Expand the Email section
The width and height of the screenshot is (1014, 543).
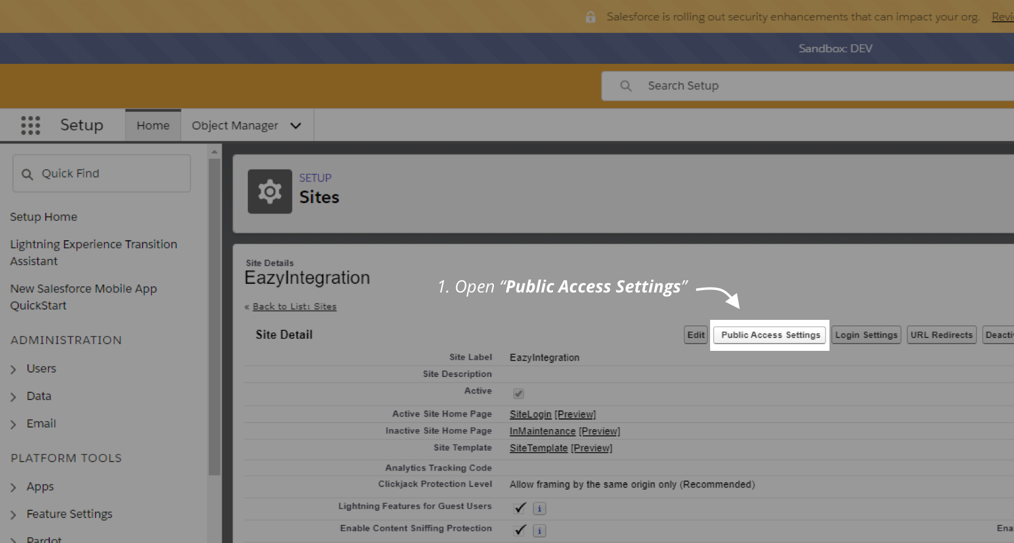13,424
